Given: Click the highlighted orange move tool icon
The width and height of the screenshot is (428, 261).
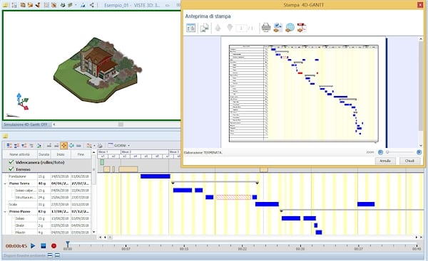Looking at the screenshot, I should pos(63,146).
